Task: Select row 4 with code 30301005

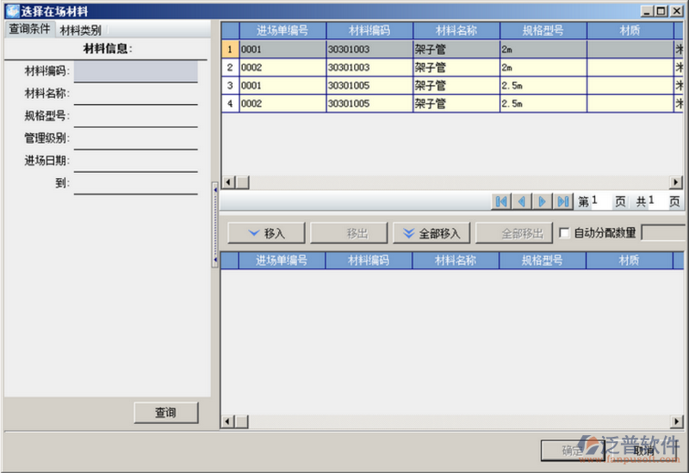Action: coord(369,104)
